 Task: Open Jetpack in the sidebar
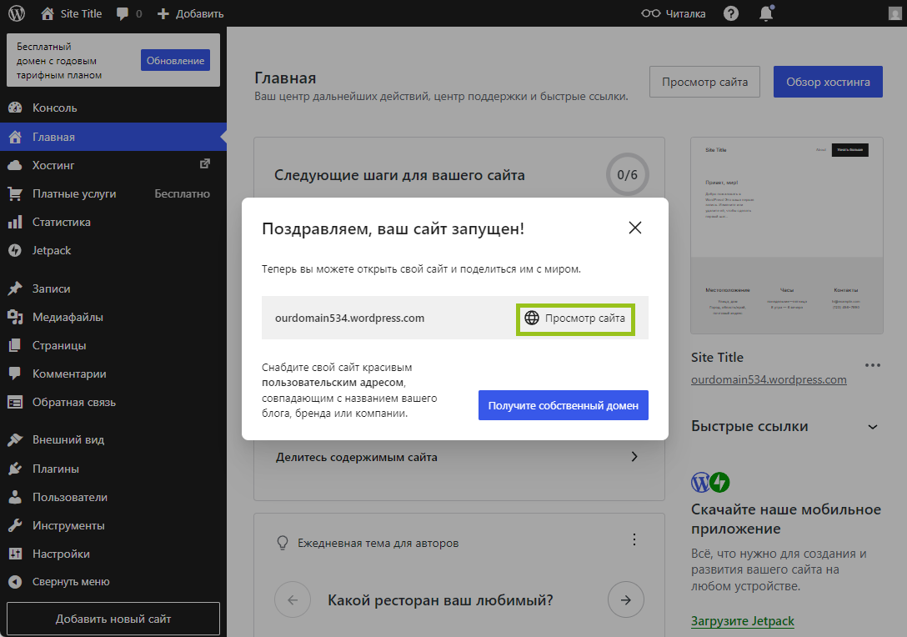point(113,250)
